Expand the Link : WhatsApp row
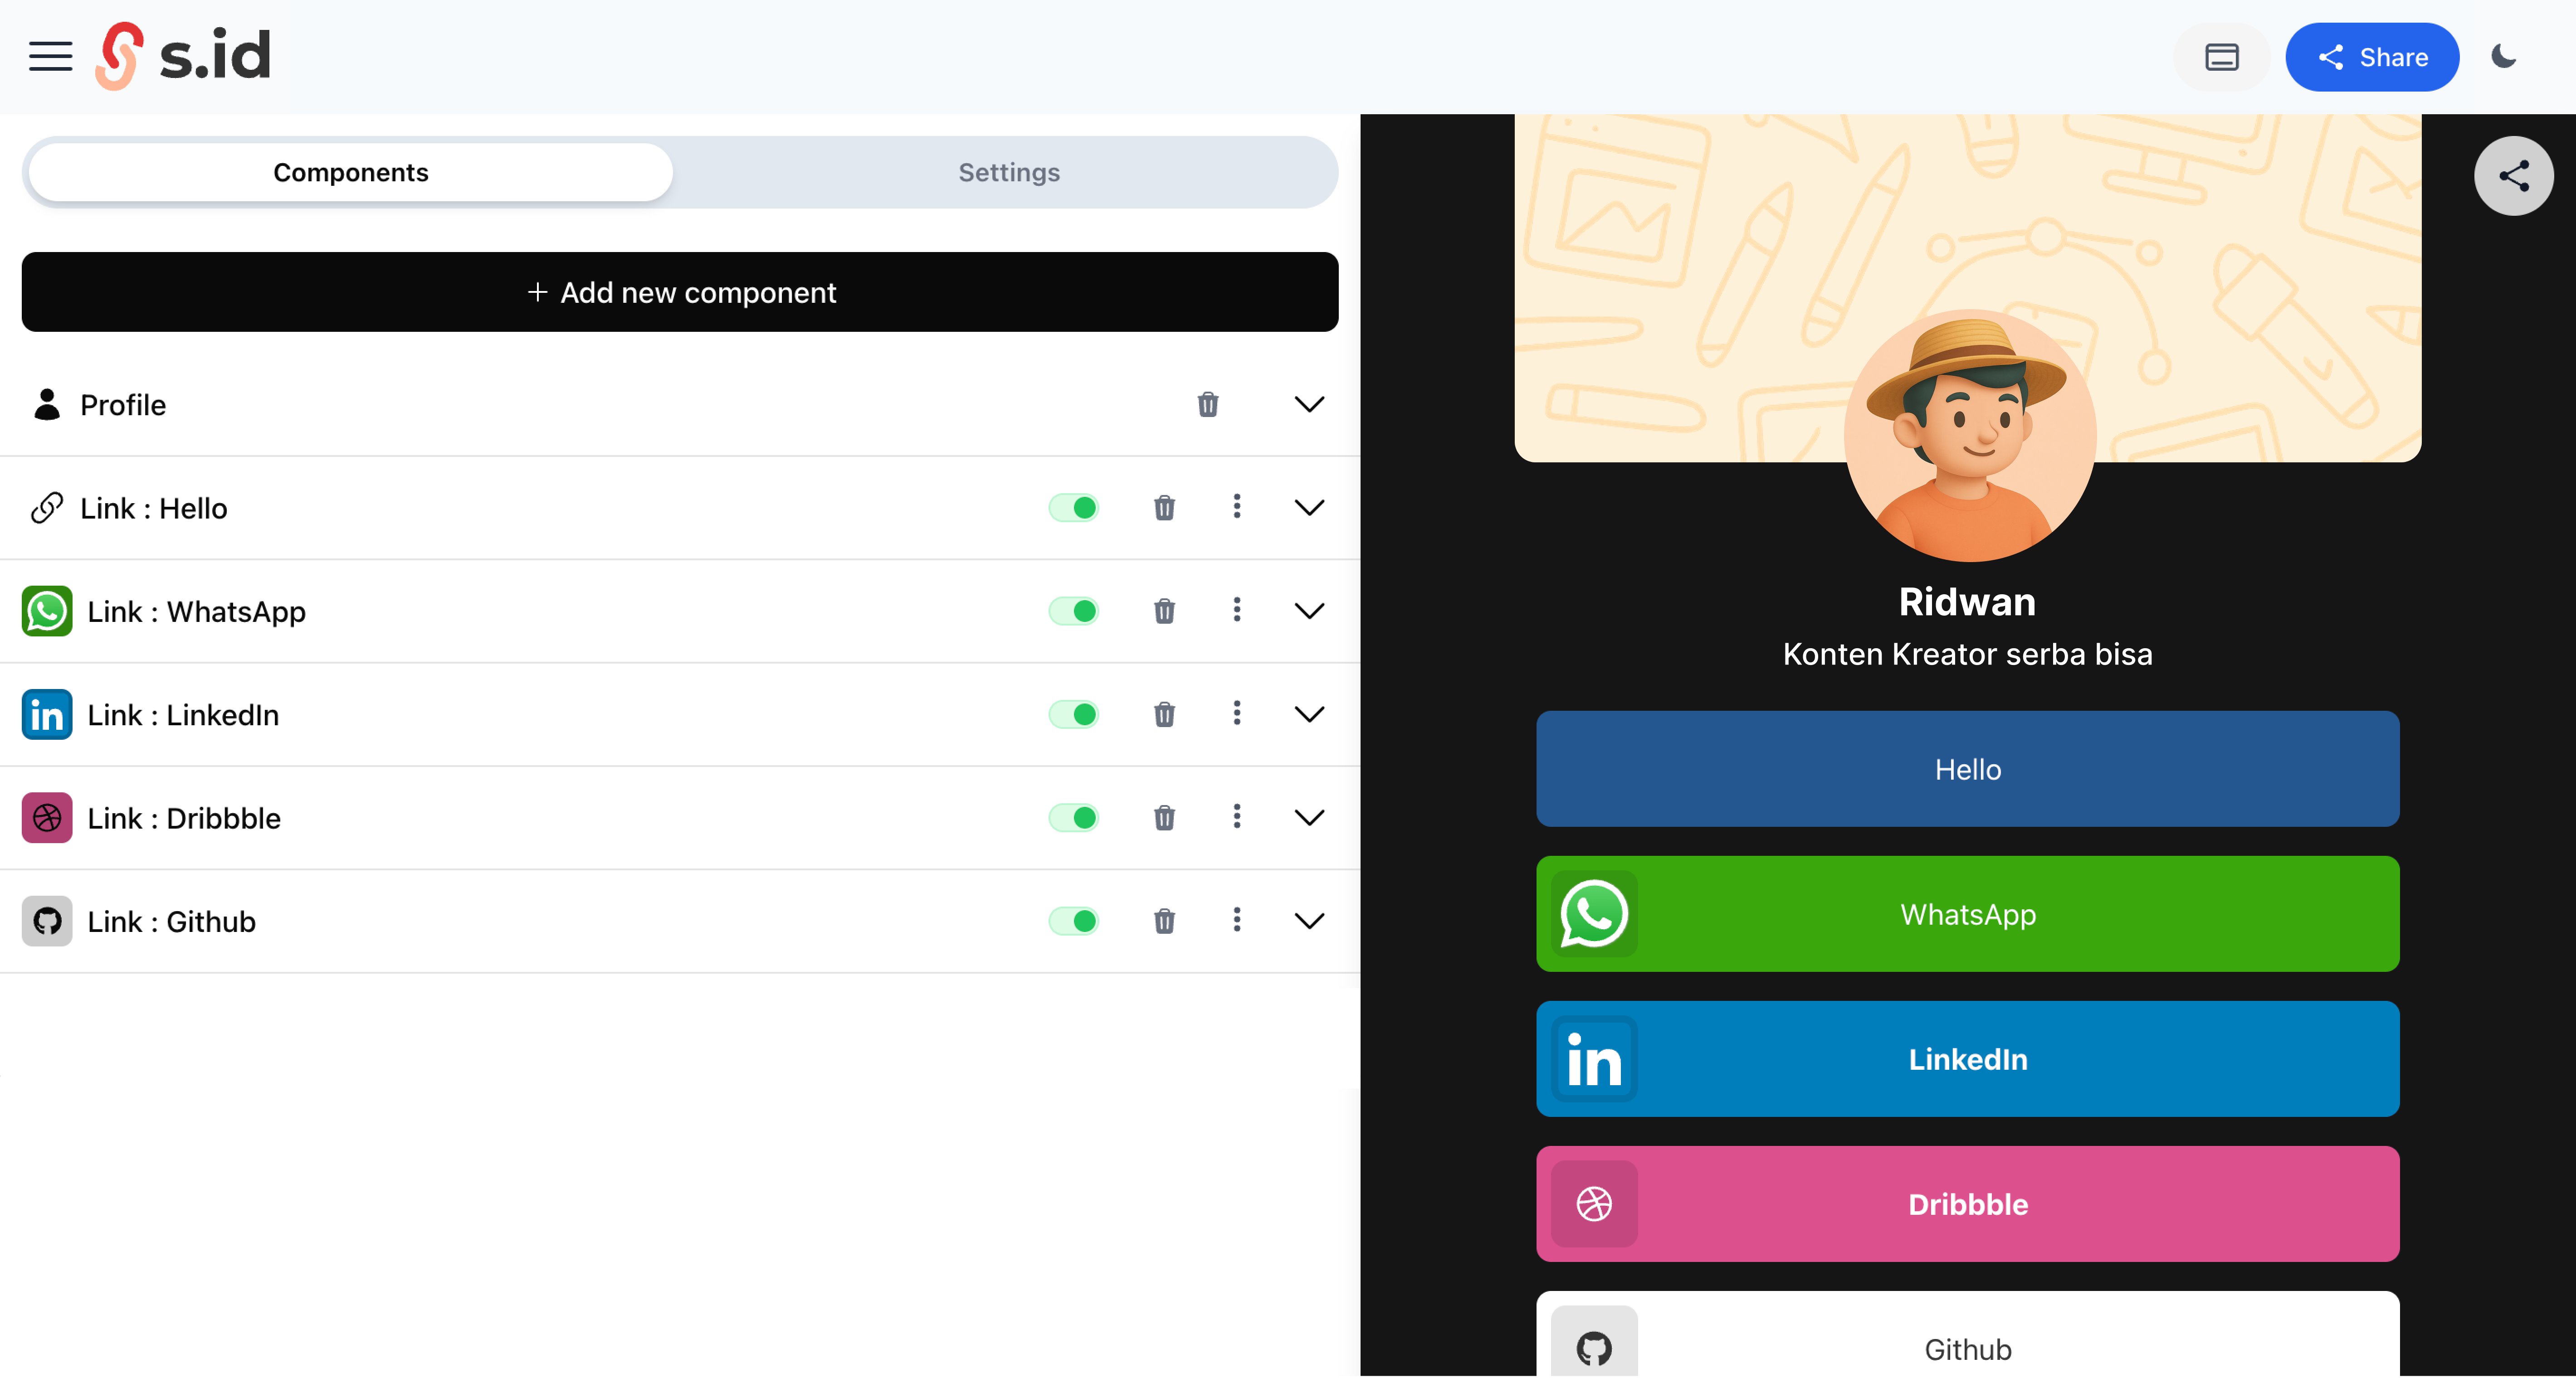 [x=1309, y=611]
